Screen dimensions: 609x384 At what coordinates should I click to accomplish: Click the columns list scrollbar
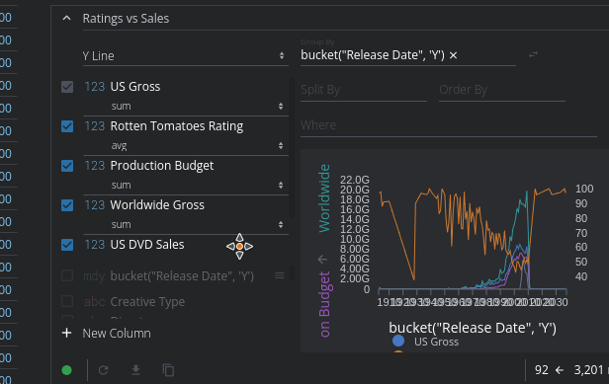(x=292, y=147)
